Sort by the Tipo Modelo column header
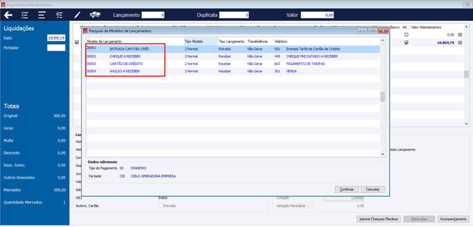This screenshot has width=473, height=227. tap(201, 41)
